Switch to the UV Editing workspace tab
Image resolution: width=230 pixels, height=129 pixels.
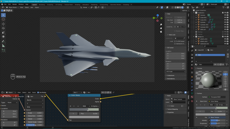tap(59, 5)
